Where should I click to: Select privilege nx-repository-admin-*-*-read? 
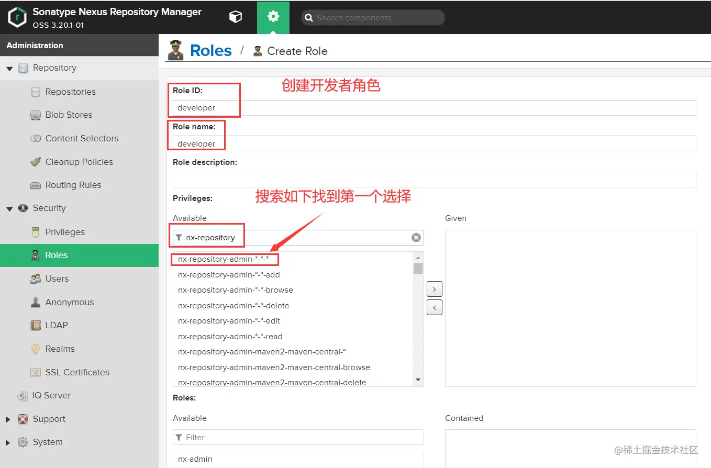coord(293,337)
